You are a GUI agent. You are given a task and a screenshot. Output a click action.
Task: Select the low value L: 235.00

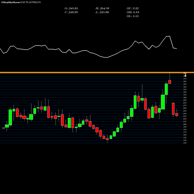(x=102, y=12)
